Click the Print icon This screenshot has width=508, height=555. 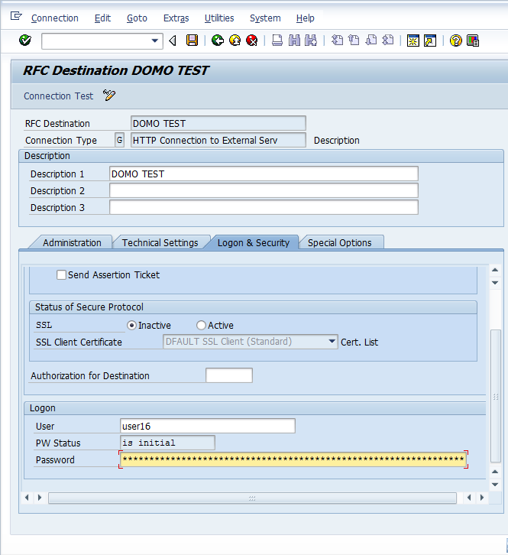(x=277, y=41)
